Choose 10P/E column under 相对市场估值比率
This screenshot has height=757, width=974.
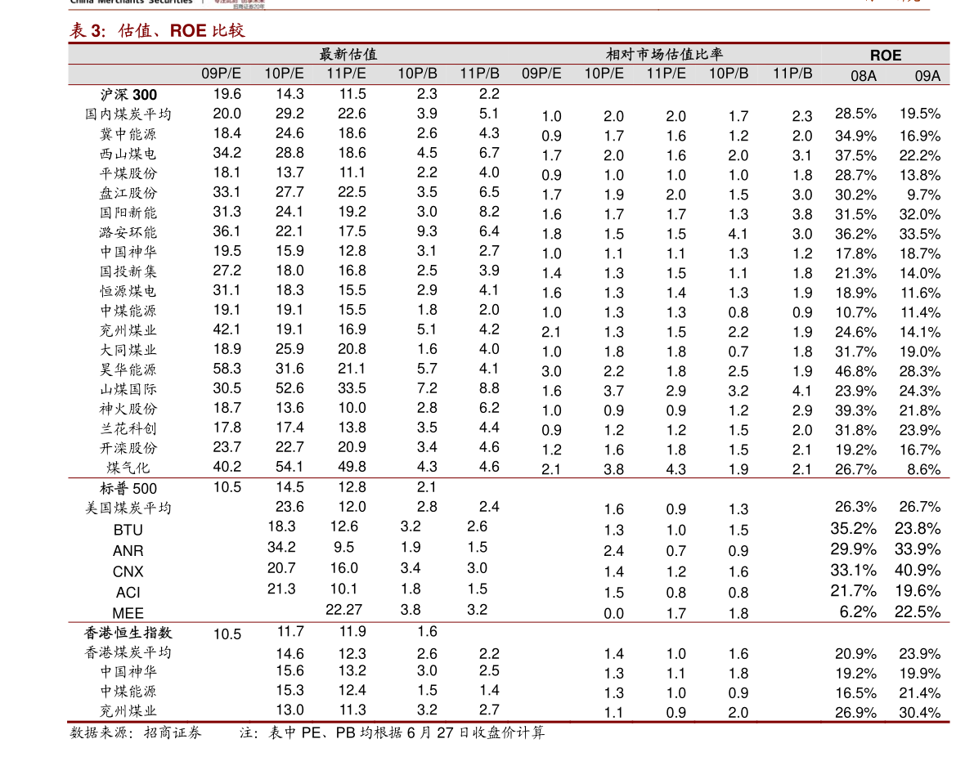[x=604, y=74]
